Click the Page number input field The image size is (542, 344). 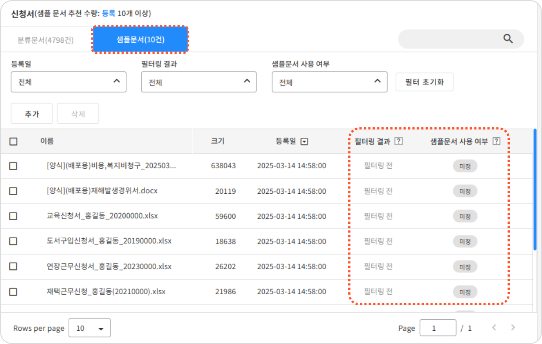point(437,328)
